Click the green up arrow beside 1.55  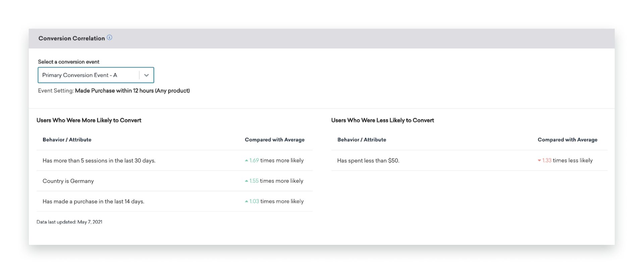[x=247, y=181]
